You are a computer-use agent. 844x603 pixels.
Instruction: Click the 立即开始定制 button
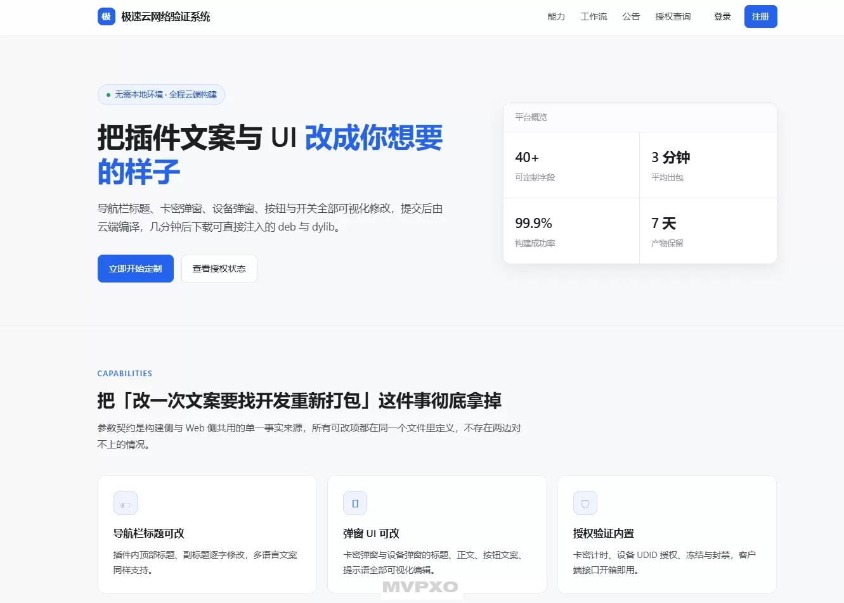[135, 269]
